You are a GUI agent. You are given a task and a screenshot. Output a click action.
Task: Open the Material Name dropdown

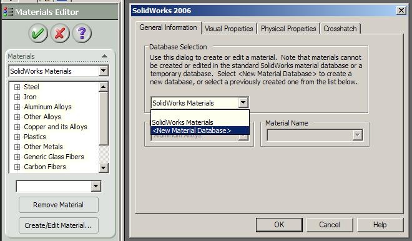[x=357, y=135]
